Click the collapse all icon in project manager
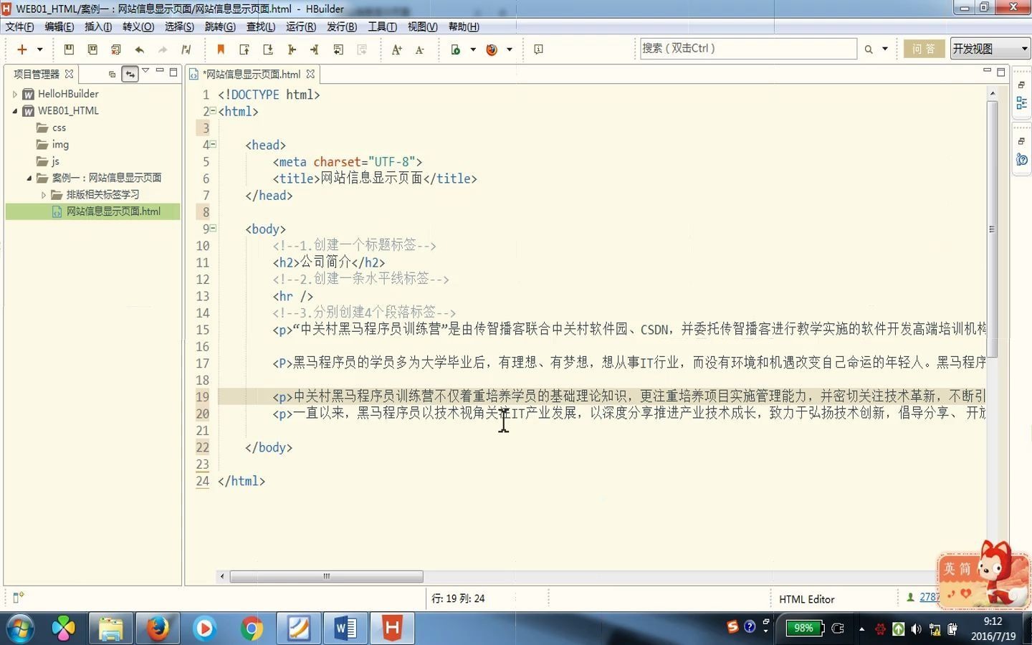1032x645 pixels. pos(112,74)
